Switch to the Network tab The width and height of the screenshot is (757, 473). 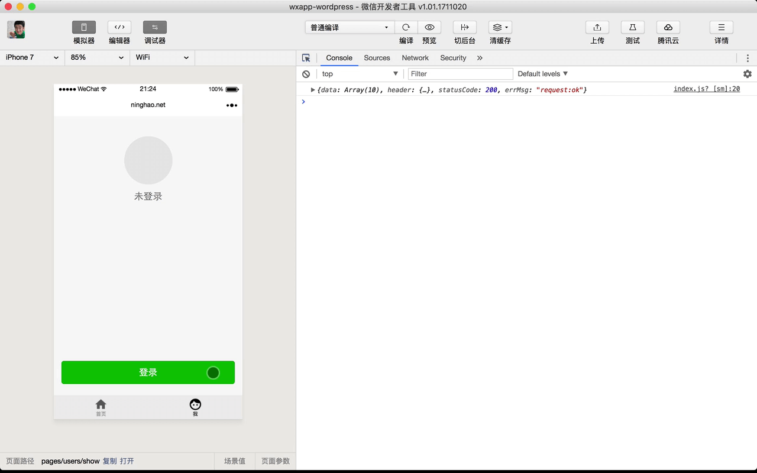click(x=415, y=58)
